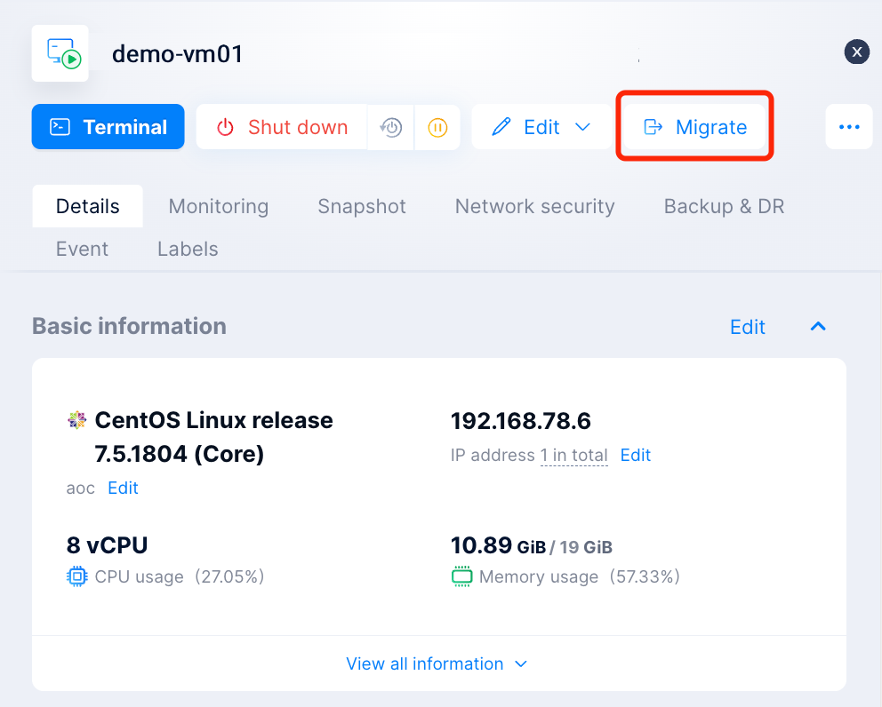Click the CPU usage chip icon
Viewport: 882px width, 707px height.
pos(77,576)
